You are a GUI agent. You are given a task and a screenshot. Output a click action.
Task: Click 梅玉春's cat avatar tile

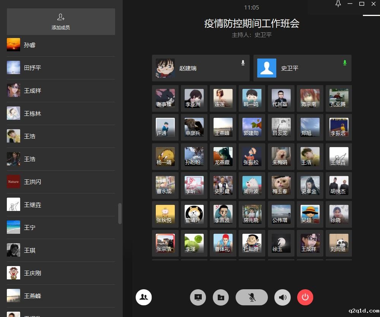(x=281, y=185)
